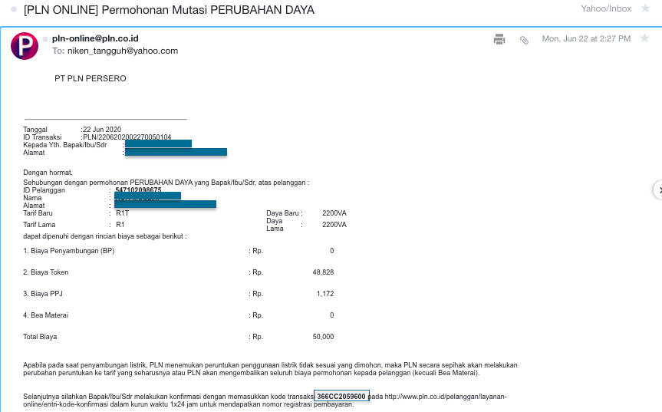
Task: Click the print email icon
Action: coord(499,39)
